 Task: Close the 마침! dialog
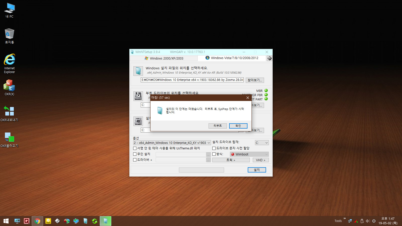[248, 98]
